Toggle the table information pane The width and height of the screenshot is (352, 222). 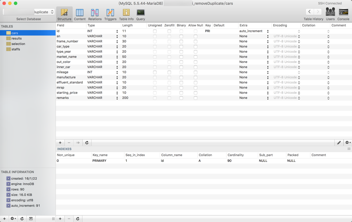coord(31,218)
